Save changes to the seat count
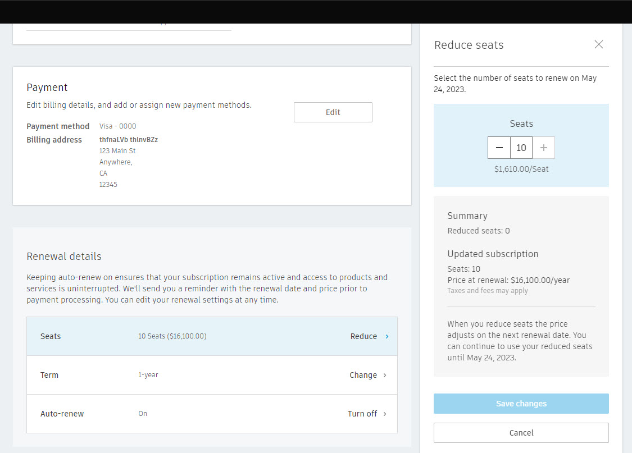The image size is (632, 453). pos(521,404)
